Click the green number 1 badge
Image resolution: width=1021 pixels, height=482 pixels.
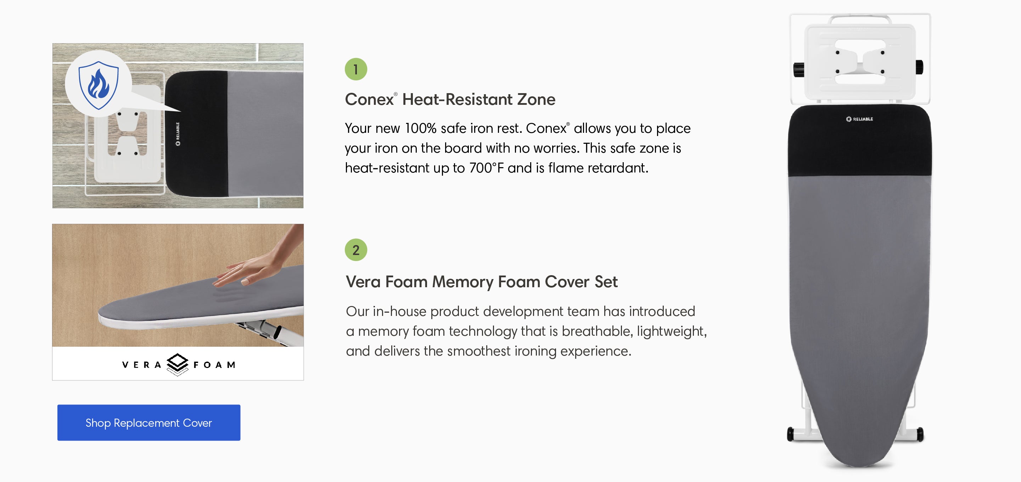click(x=355, y=70)
